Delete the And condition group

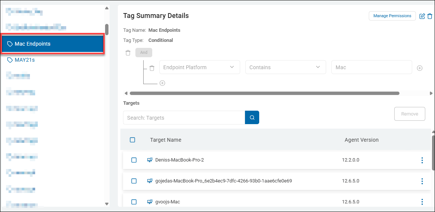[x=128, y=53]
